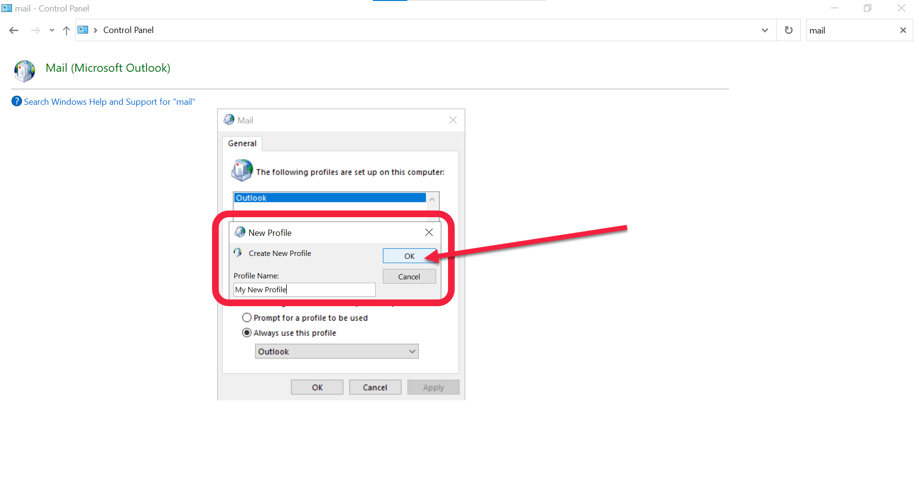Select Always use this profile option
Screen dimensions: 919x487
coord(289,332)
